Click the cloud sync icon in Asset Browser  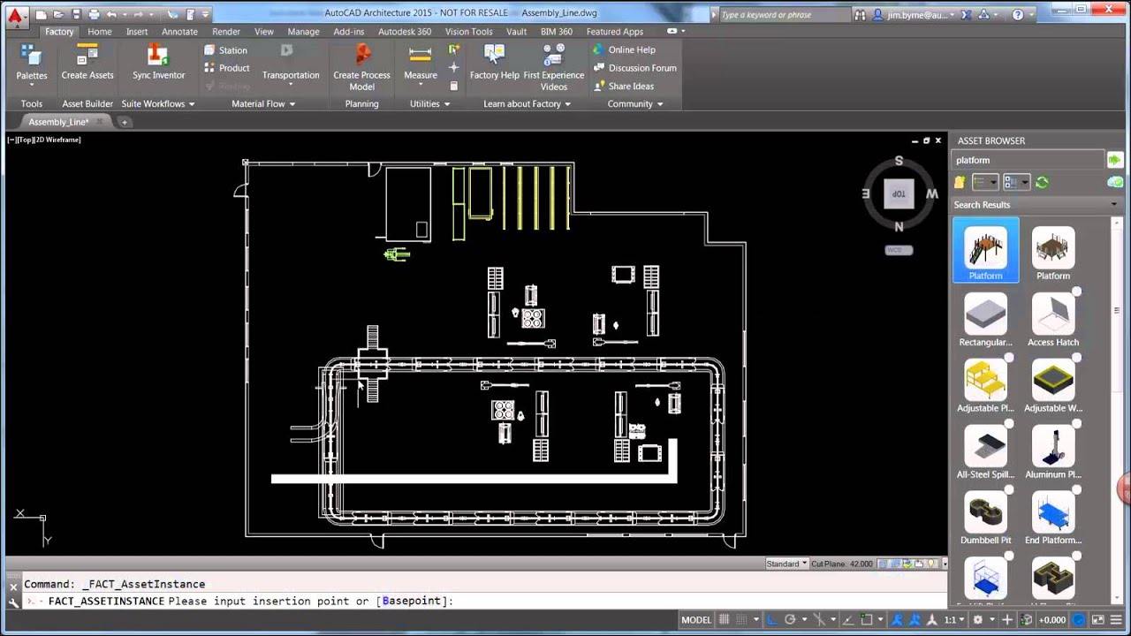point(1115,182)
